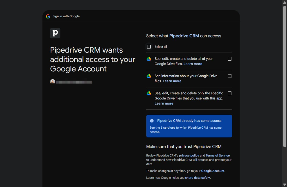Image resolution: width=287 pixels, height=187 pixels.
Task: Enable access to all Google Drive files
Action: pos(229,59)
